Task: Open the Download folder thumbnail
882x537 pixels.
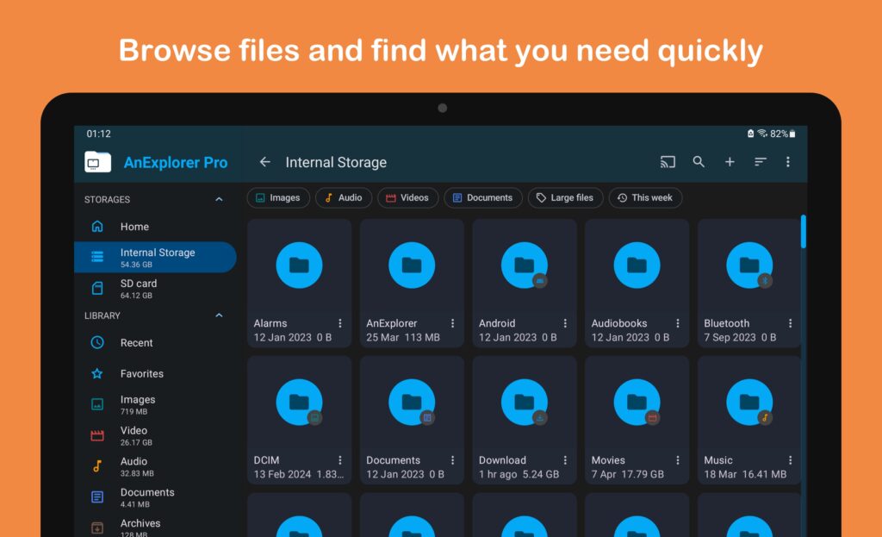Action: (x=524, y=401)
